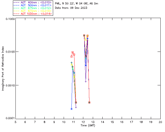This screenshot has width=165, height=132.
Task: Click the x-axis tick label 15
Action: [112, 122]
